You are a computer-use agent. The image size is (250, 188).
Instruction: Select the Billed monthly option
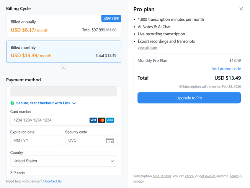[64, 51]
